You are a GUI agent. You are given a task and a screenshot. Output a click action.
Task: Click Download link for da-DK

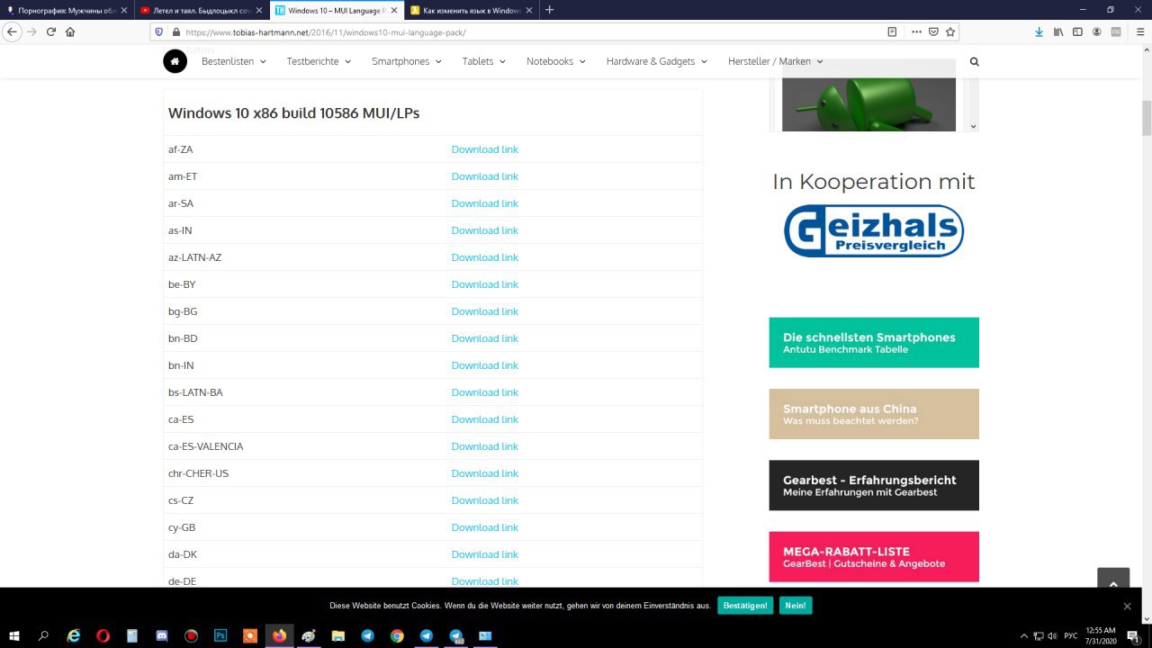tap(484, 554)
